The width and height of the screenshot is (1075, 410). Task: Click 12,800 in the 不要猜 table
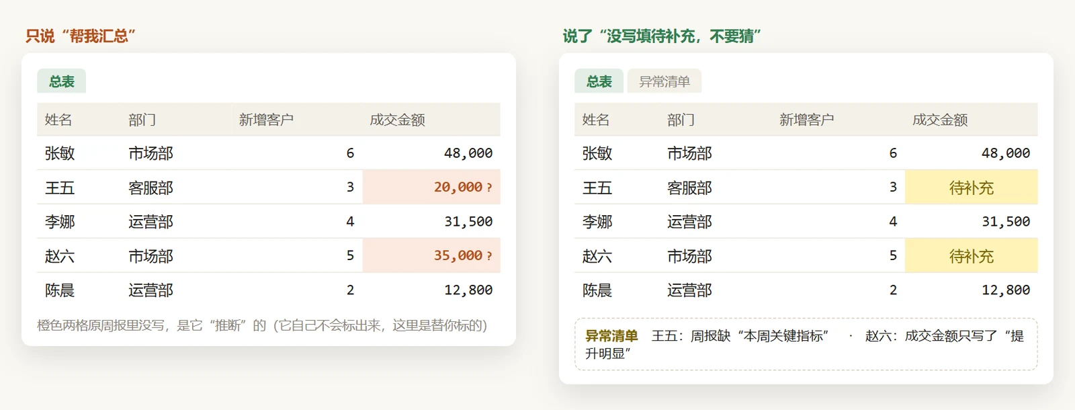coord(1006,290)
